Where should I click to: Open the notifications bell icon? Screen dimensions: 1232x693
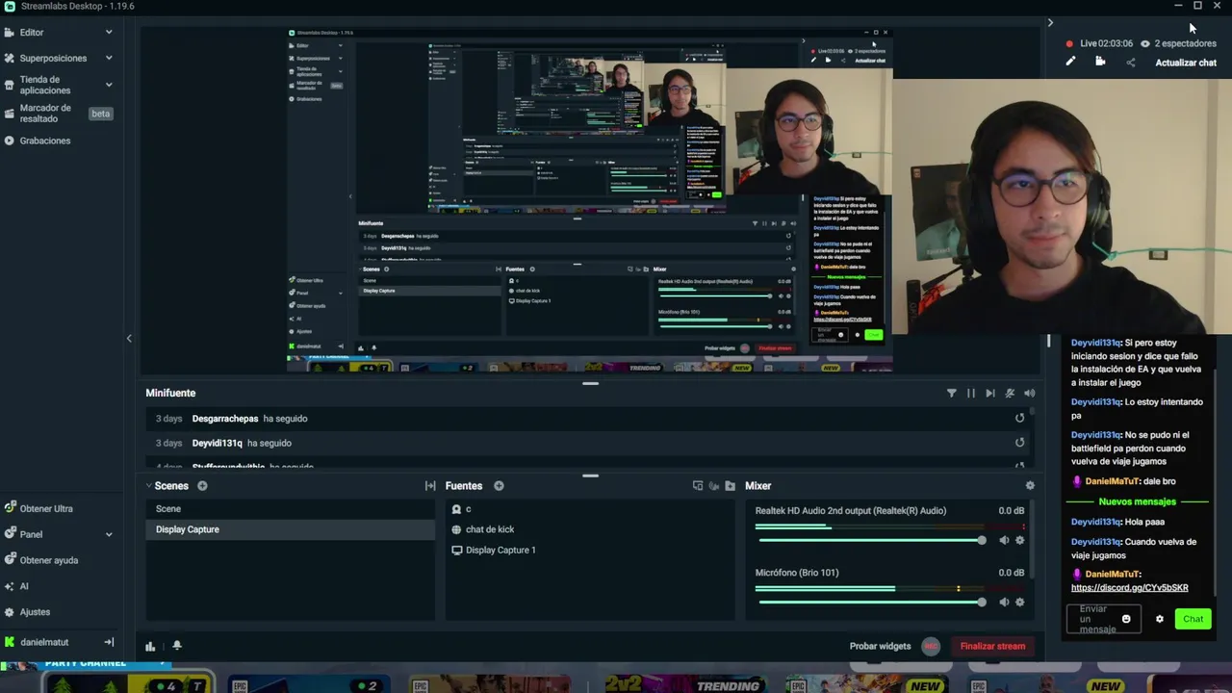[177, 646]
